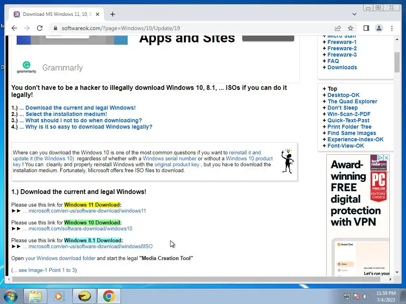Close the Avast ad with X icon
406x304 pixels.
pos(386,158)
